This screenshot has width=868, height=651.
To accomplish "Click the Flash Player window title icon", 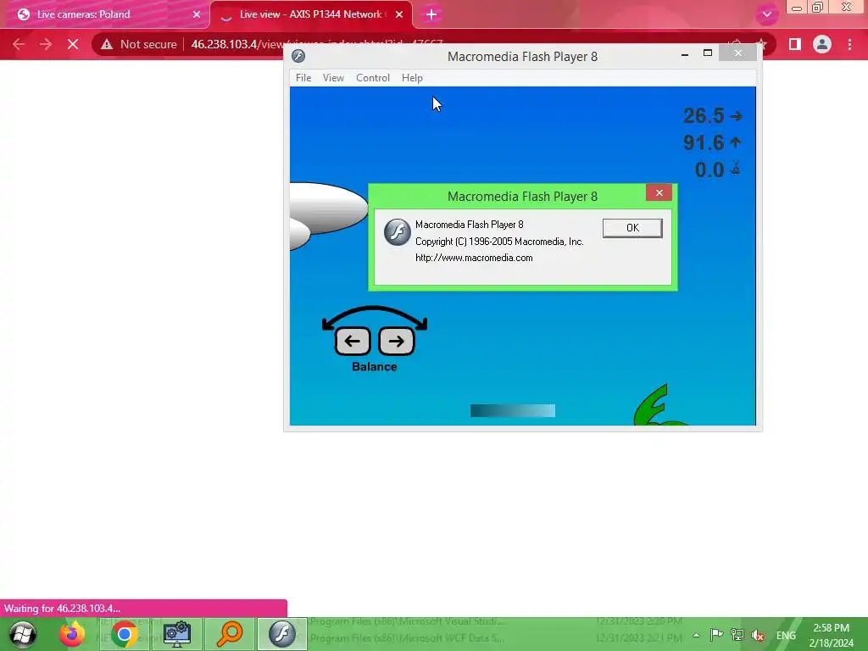I will point(298,56).
